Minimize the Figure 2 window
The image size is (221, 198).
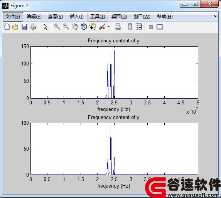point(185,4)
